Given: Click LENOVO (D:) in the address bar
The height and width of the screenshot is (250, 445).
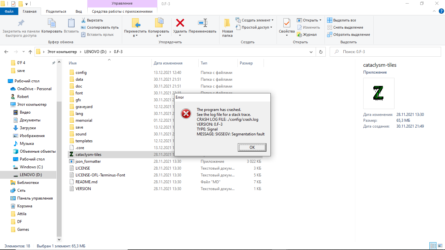Looking at the screenshot, I should tap(95, 52).
